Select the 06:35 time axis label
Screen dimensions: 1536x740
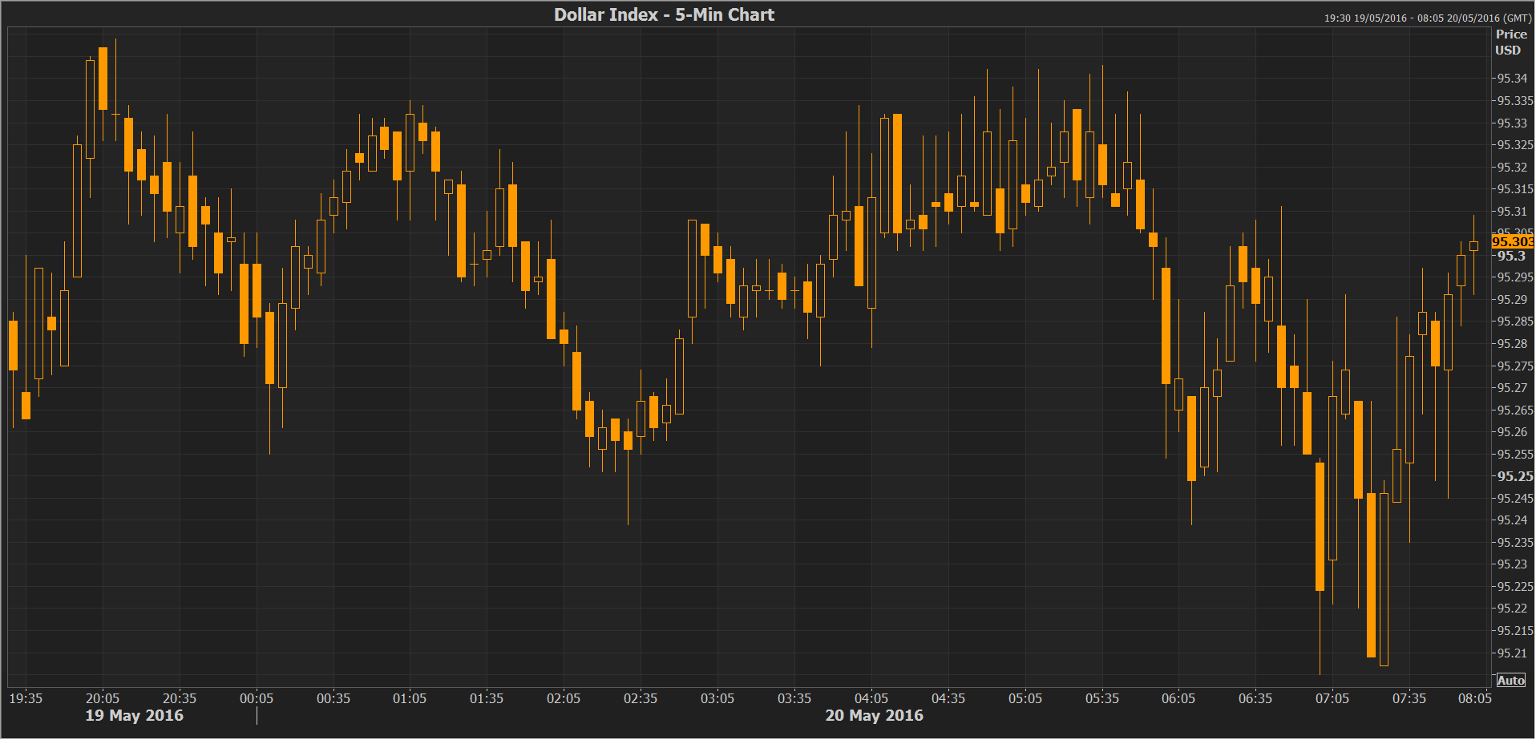coord(1255,698)
